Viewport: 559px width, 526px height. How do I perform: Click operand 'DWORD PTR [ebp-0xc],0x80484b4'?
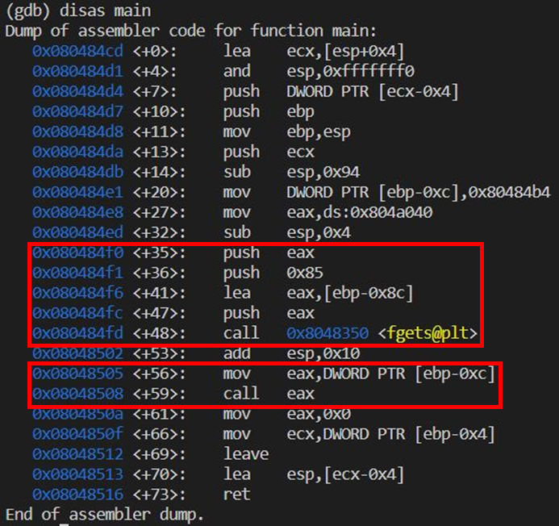coord(419,192)
